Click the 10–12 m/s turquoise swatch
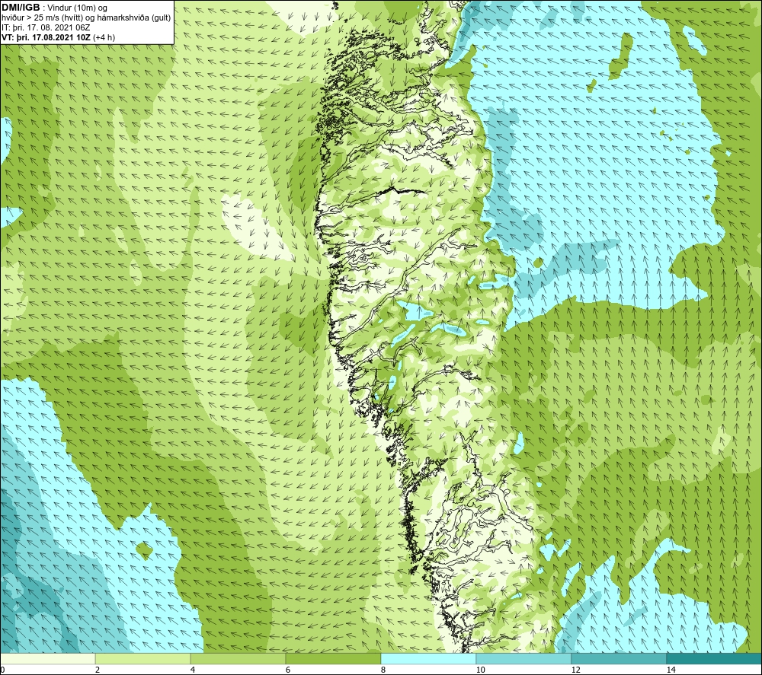The width and height of the screenshot is (762, 675). [524, 658]
